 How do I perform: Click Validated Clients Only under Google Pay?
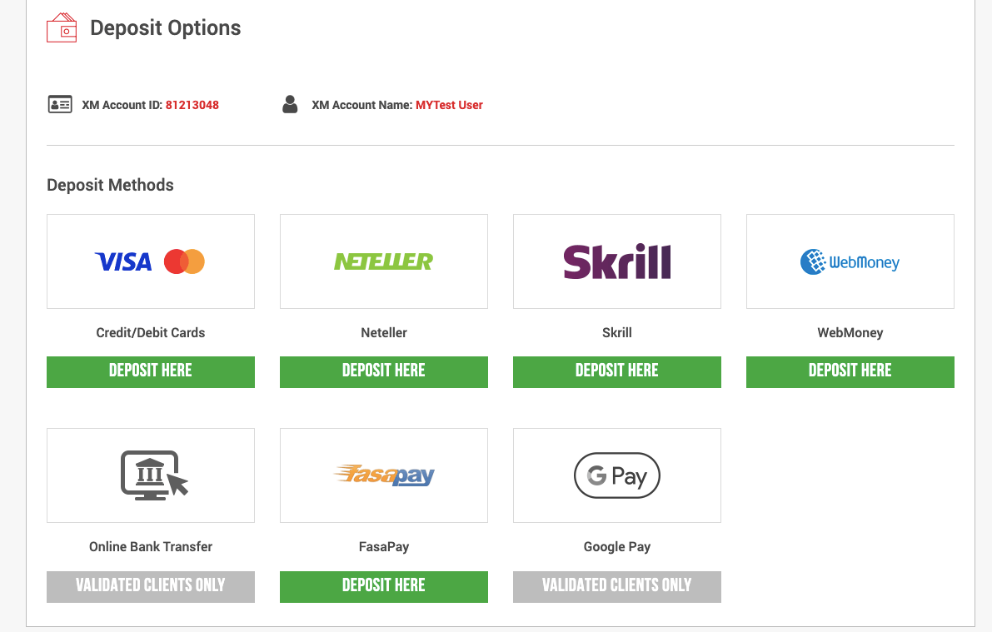click(617, 586)
